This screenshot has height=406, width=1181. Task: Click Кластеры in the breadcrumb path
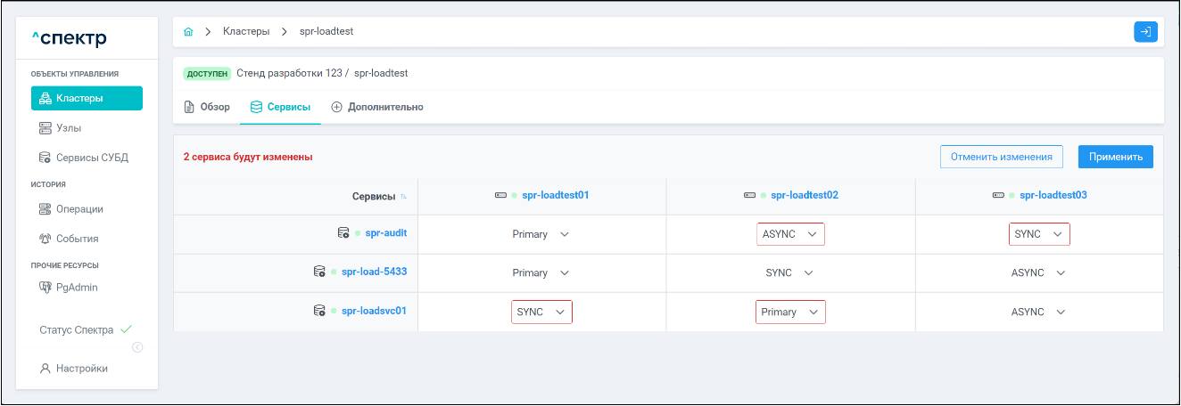click(x=246, y=32)
